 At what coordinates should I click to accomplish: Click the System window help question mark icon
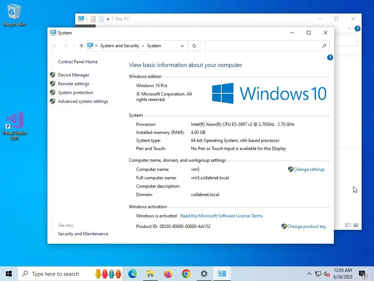(x=330, y=57)
